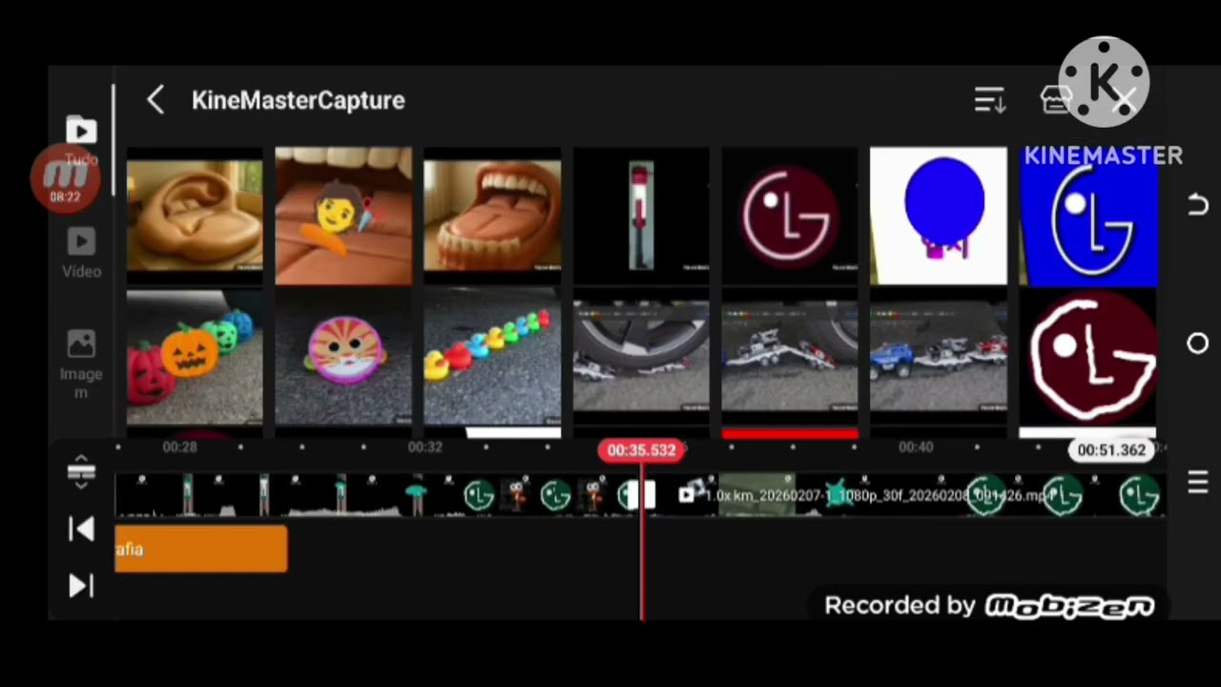Open the timeline hamburger menu

coord(1198,483)
